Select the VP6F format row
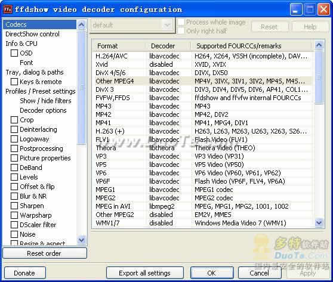This screenshot has width=333, height=282. click(203, 181)
